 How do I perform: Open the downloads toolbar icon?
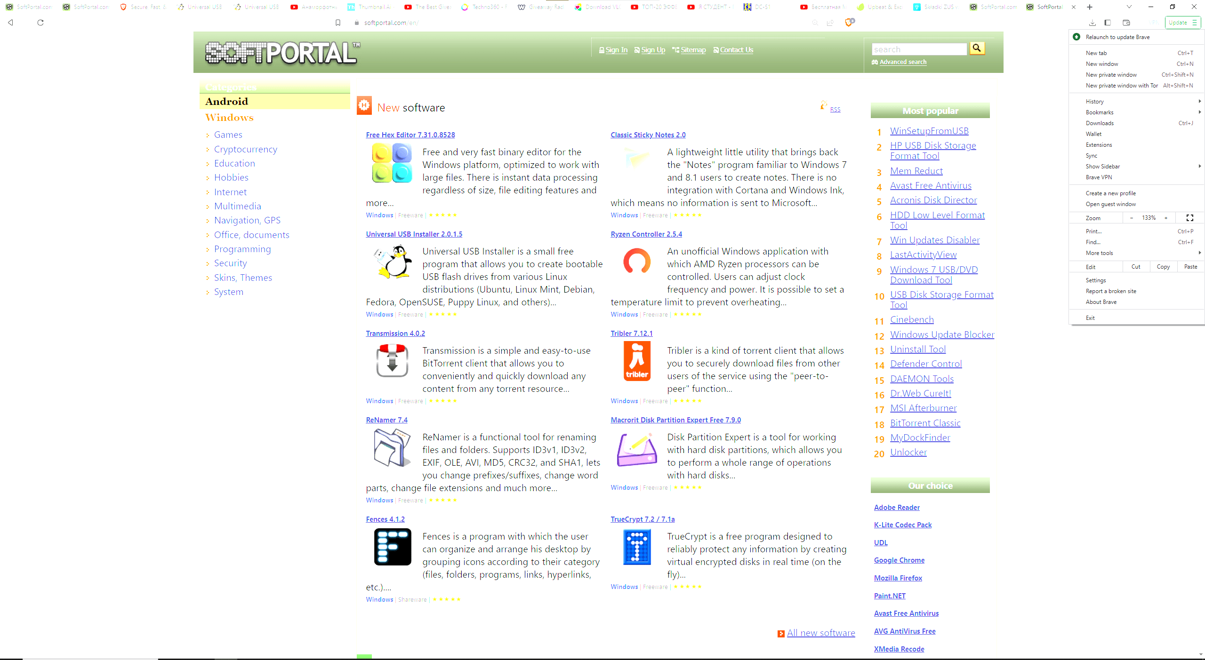tap(1093, 23)
